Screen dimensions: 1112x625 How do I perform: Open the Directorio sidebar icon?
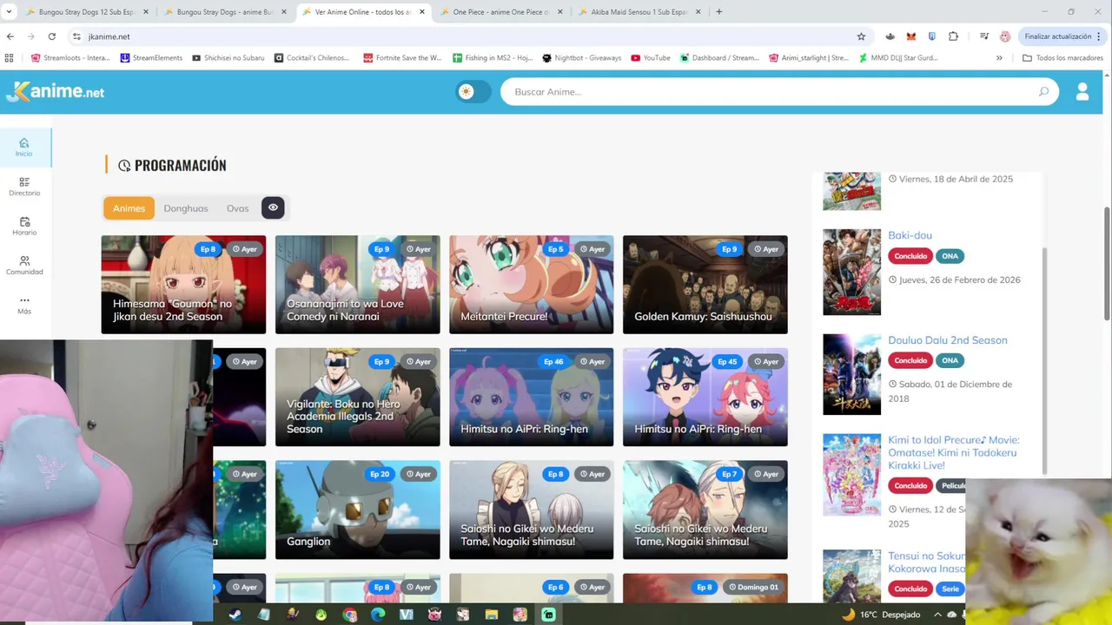[x=24, y=187]
